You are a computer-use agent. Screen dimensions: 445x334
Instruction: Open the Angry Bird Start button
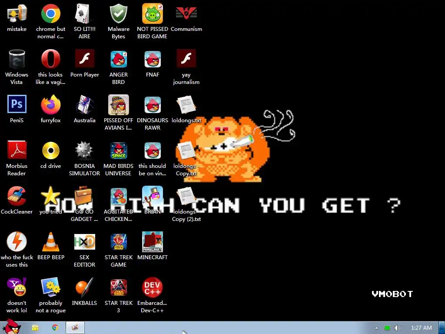[11, 327]
